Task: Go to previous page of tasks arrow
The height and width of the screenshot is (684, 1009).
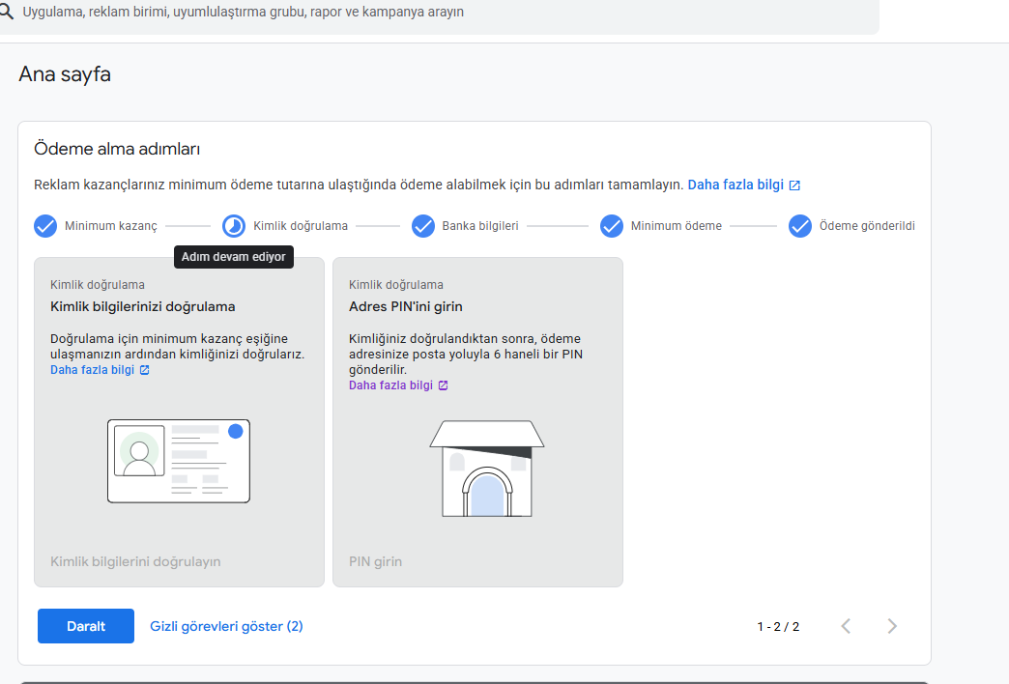Action: [847, 626]
